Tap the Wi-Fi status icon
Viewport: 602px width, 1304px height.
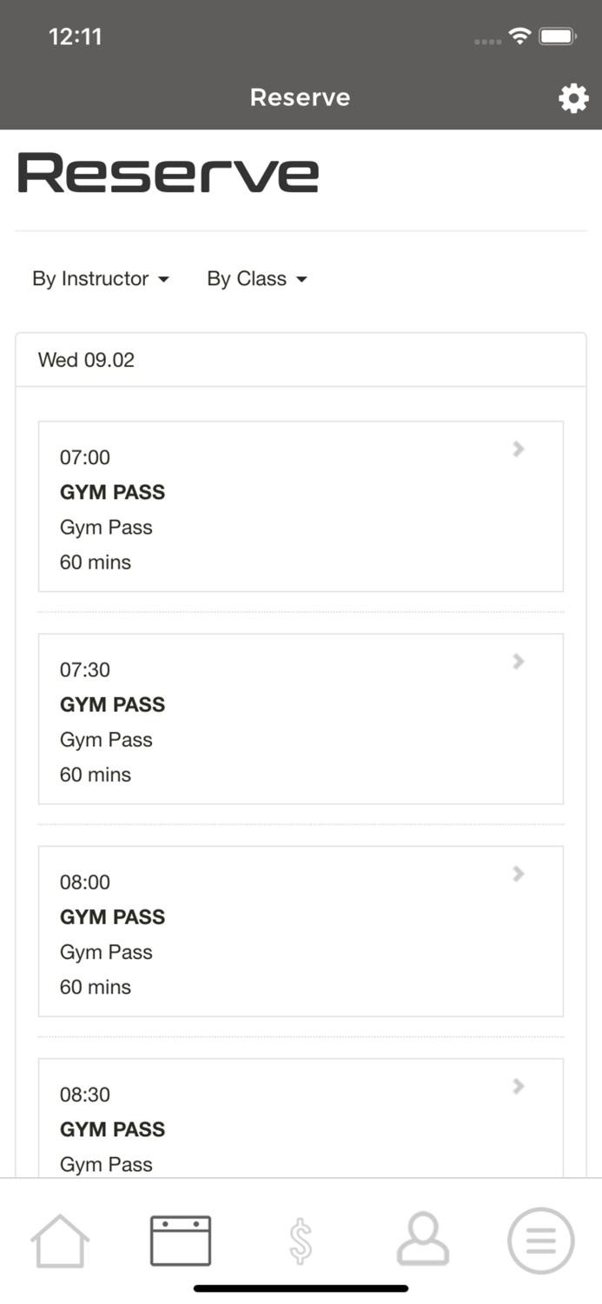[519, 37]
